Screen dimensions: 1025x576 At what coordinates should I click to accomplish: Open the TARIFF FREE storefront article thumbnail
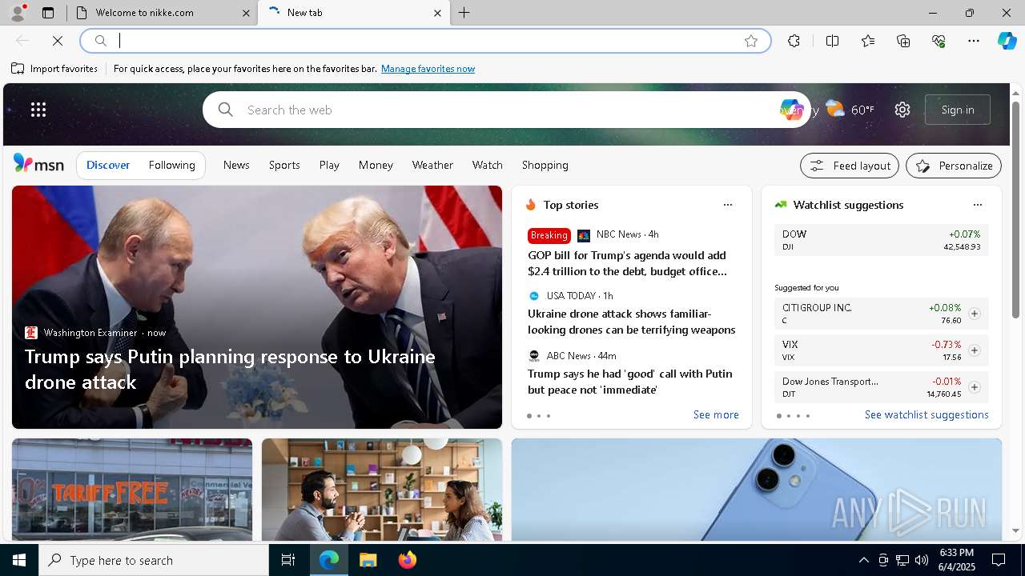click(132, 490)
